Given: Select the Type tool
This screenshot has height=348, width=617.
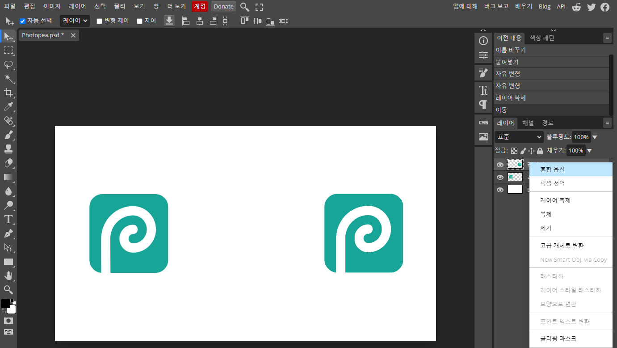Looking at the screenshot, I should (8, 219).
